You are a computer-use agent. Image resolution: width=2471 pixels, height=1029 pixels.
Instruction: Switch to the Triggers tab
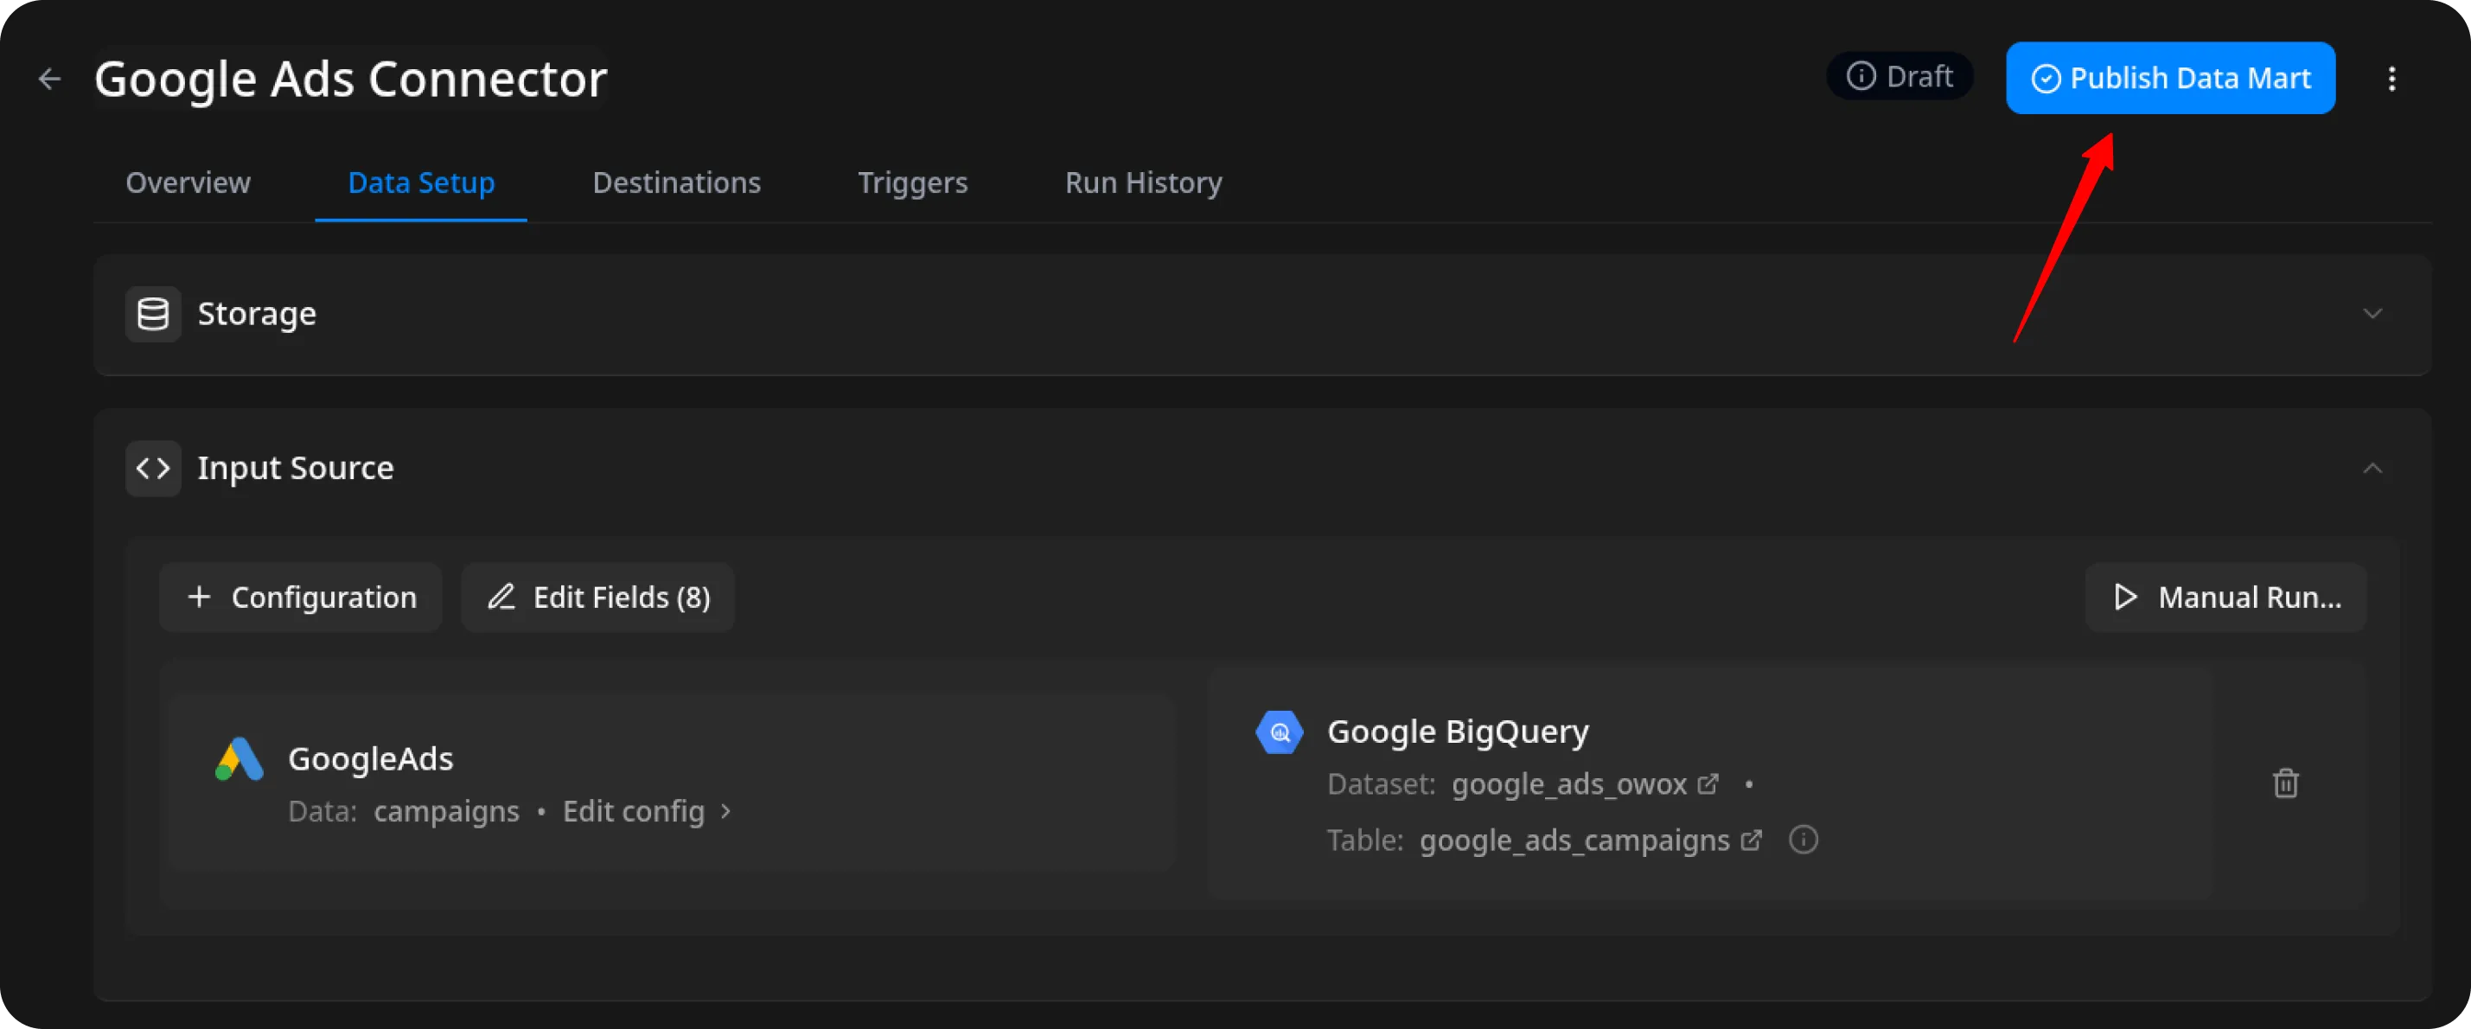[911, 182]
